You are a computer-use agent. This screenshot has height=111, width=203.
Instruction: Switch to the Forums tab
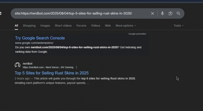[81, 26]
